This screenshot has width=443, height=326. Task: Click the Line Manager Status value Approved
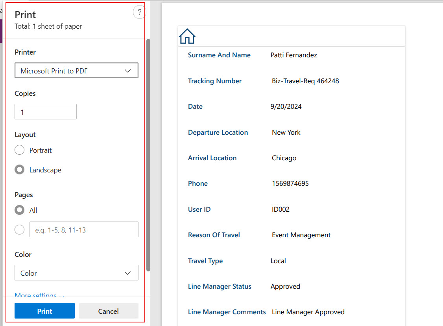pyautogui.click(x=285, y=286)
